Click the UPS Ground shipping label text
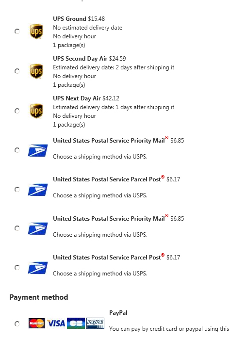This screenshot has height=339, width=230. pyautogui.click(x=70, y=19)
